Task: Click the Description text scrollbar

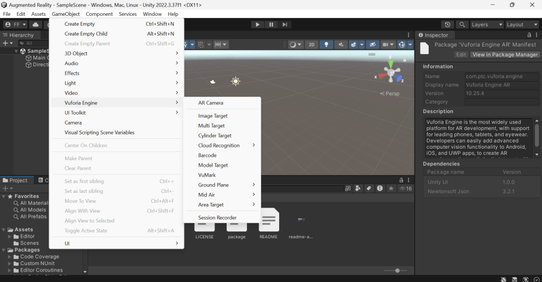Action: [537, 136]
